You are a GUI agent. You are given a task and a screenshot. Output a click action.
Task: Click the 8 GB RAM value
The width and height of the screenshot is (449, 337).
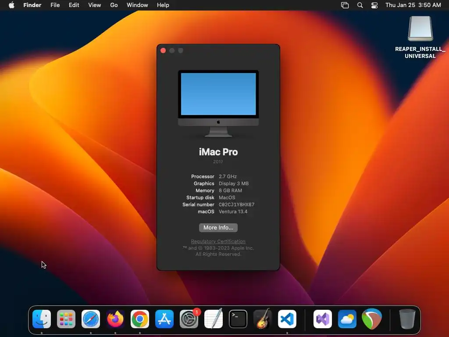pyautogui.click(x=230, y=190)
